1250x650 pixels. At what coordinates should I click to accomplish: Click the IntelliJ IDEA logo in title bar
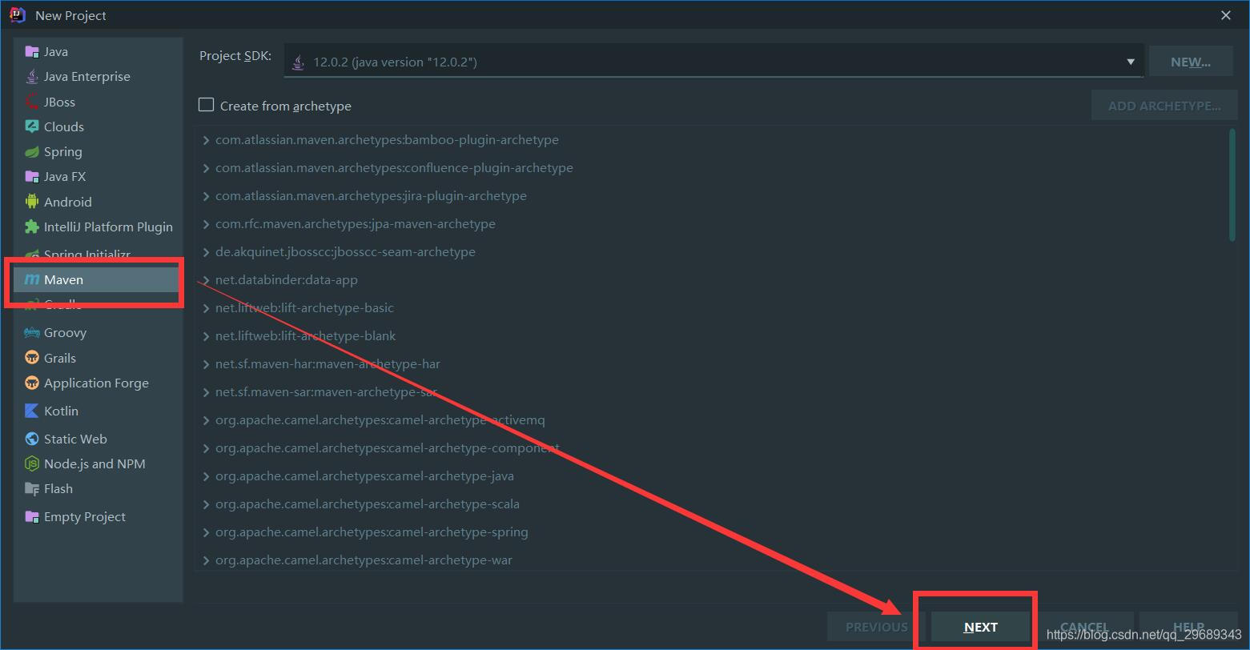(18, 15)
